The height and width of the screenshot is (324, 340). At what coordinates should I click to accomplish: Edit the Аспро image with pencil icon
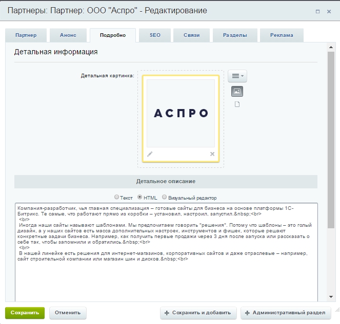[150, 154]
